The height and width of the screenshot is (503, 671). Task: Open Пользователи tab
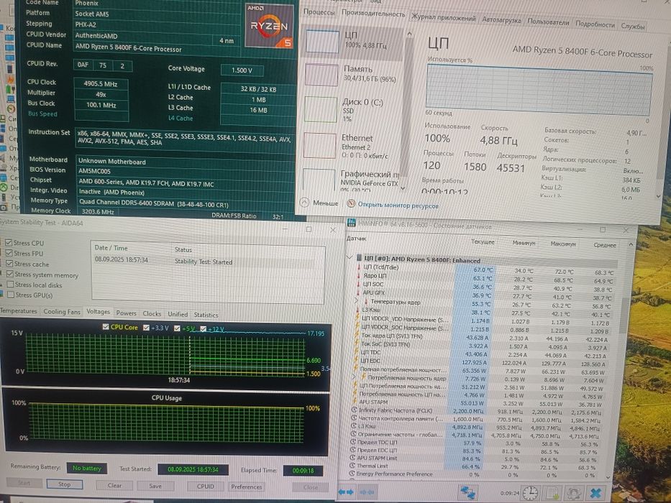pos(548,22)
